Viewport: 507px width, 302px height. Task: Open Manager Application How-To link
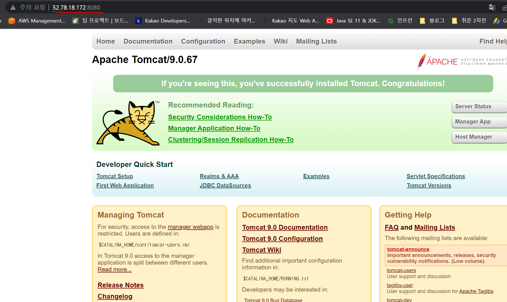pyautogui.click(x=214, y=128)
